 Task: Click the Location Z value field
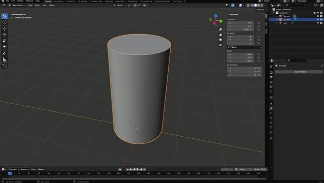[x=240, y=29]
